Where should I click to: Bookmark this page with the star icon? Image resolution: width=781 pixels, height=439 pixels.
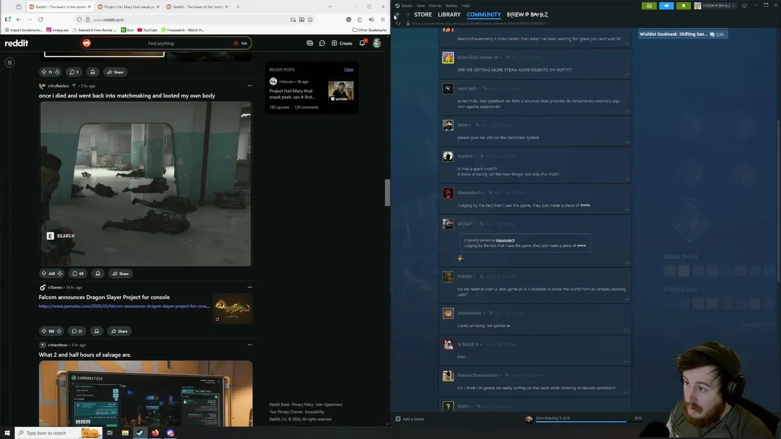tap(310, 20)
